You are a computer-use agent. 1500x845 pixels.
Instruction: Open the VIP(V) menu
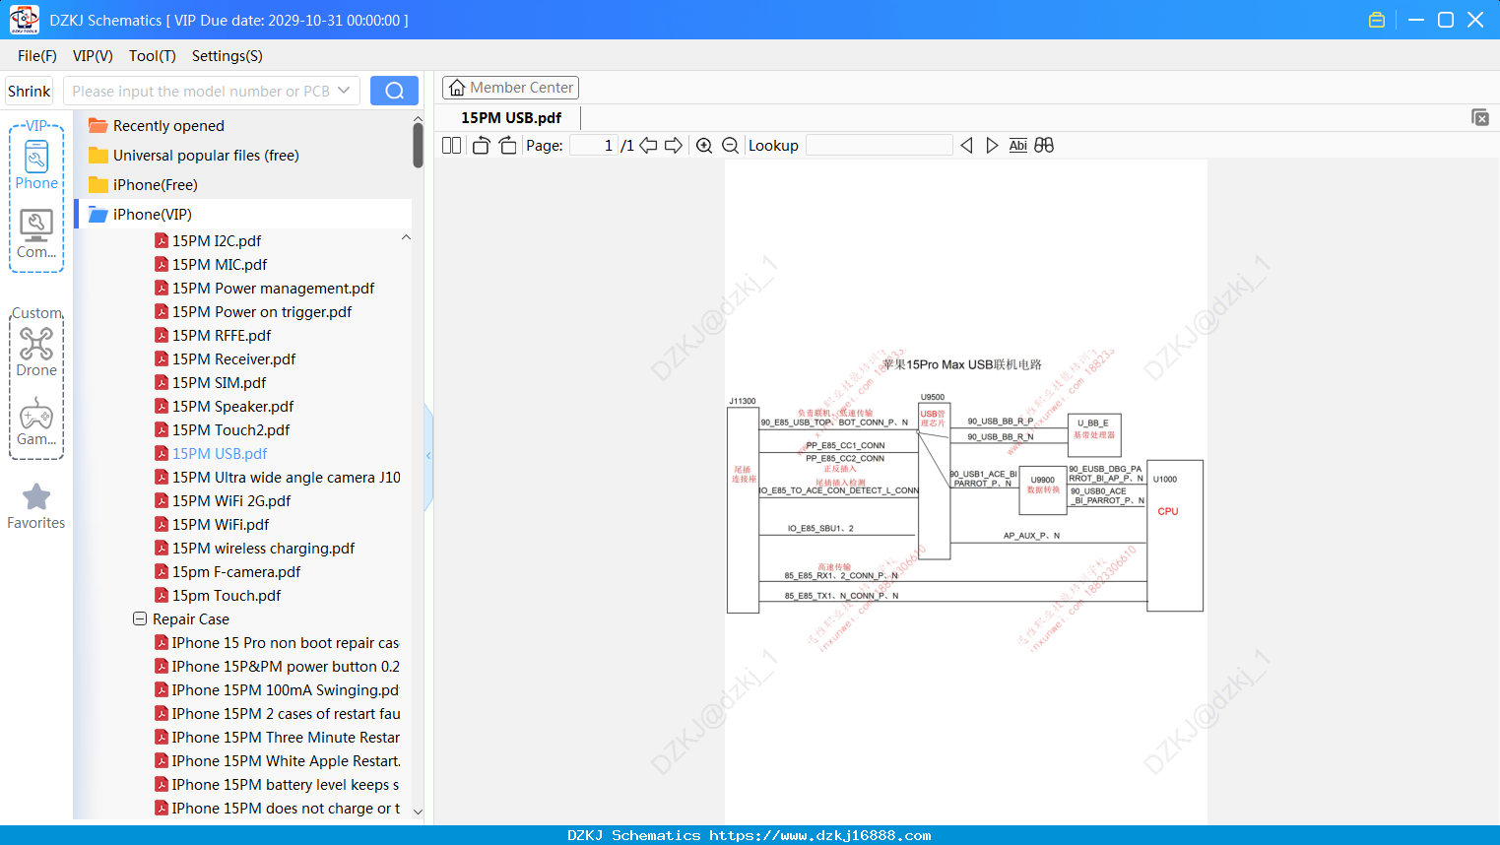click(93, 56)
